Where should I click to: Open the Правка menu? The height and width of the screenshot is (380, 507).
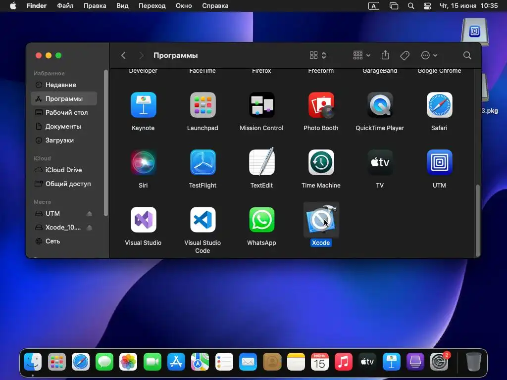(95, 6)
